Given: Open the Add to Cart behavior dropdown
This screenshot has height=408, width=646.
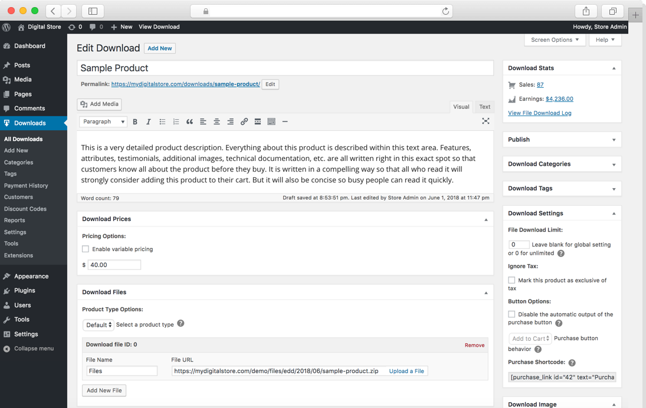Looking at the screenshot, I should tap(530, 338).
